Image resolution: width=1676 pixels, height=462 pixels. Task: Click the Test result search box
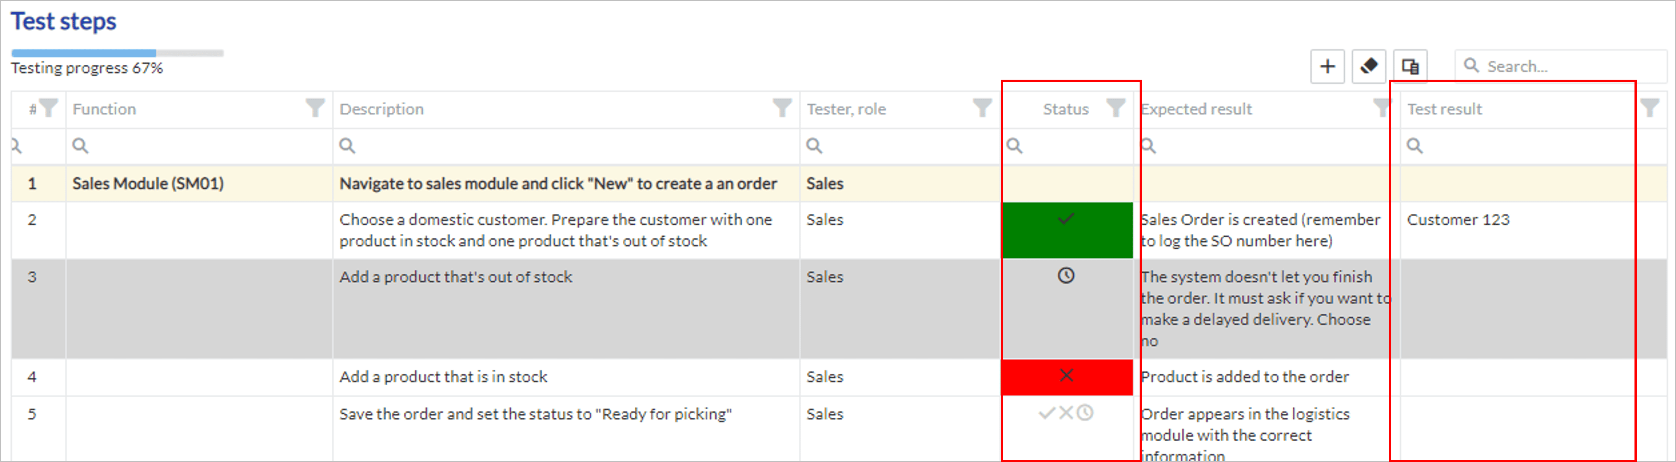tap(1533, 146)
